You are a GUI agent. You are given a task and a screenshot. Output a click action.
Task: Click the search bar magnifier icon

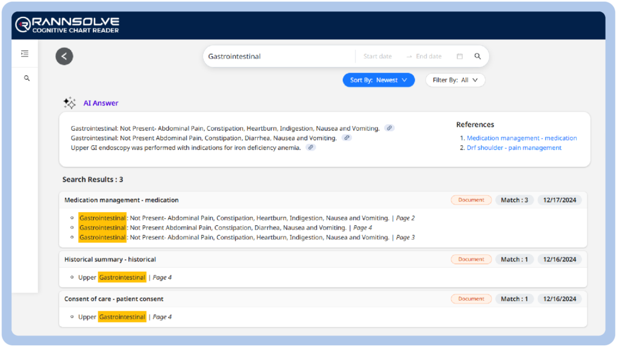coord(478,57)
